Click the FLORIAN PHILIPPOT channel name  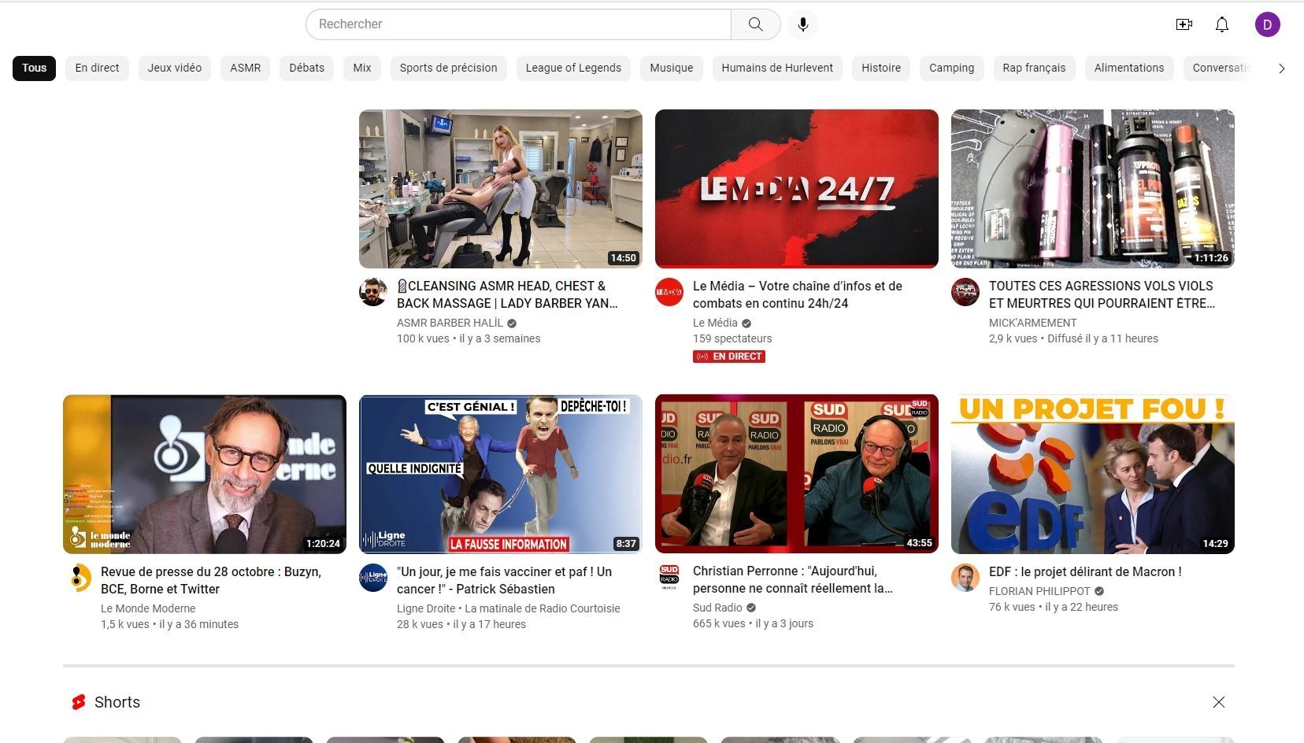click(x=1039, y=591)
